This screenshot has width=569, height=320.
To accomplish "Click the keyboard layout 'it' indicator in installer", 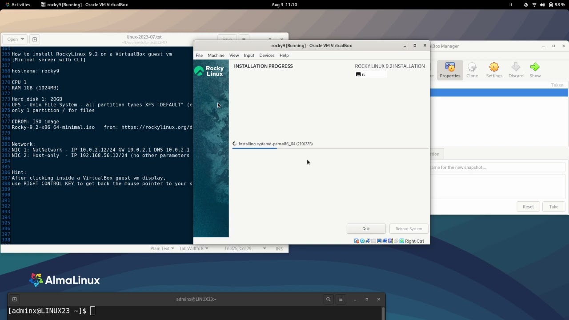I will click(371, 74).
